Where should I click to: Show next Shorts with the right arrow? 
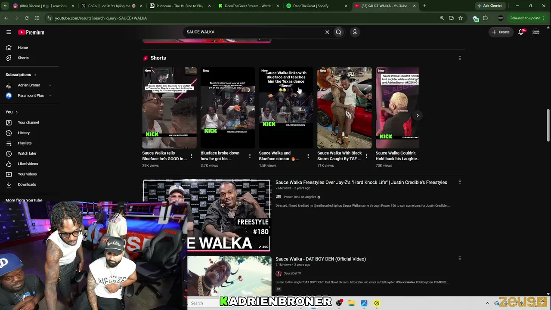pos(417,115)
